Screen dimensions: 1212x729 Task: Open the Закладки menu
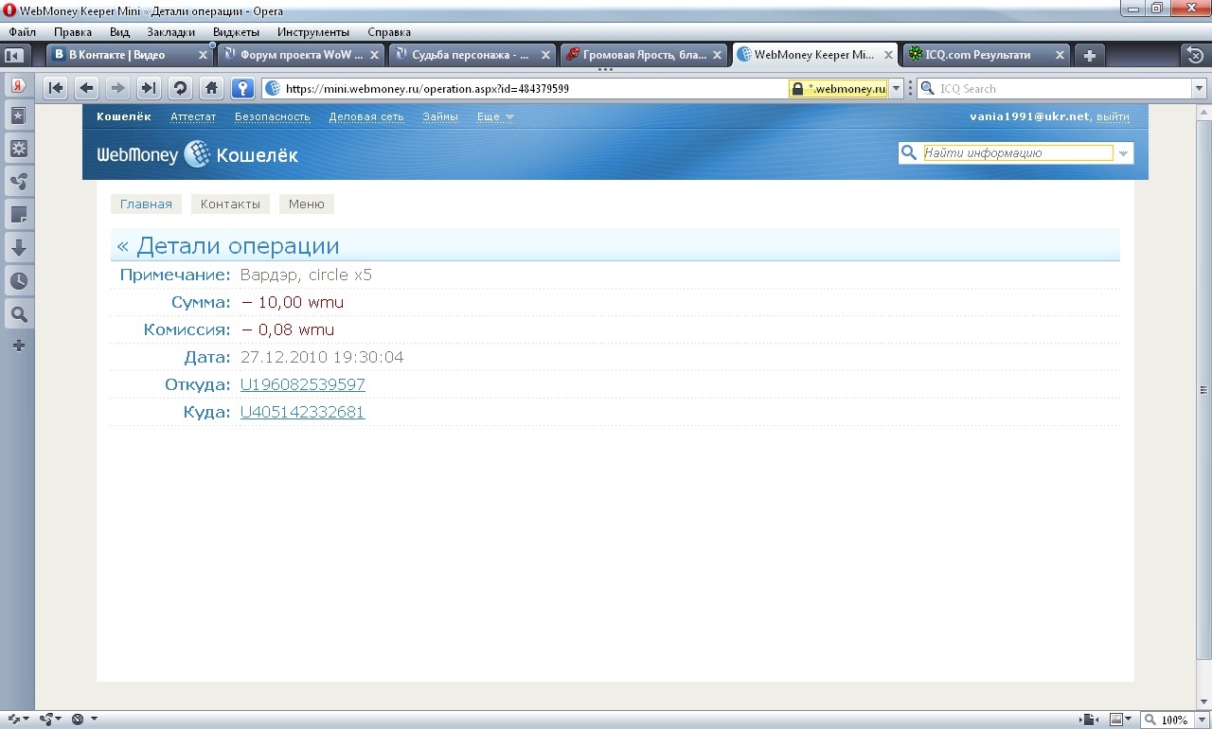171,32
